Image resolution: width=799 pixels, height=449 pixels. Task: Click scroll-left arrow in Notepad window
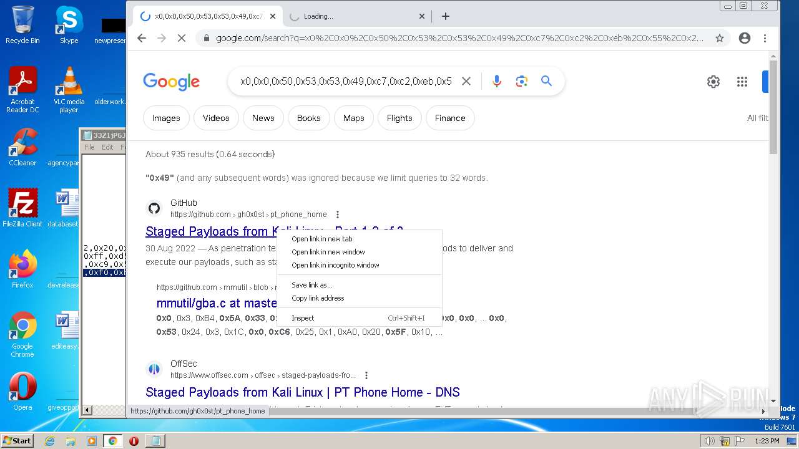coord(87,410)
